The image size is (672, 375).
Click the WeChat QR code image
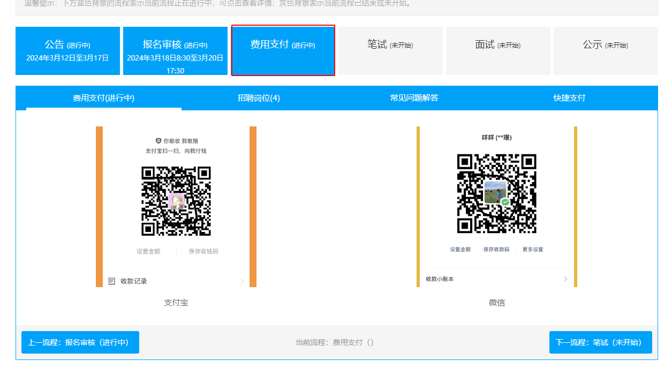point(497,193)
